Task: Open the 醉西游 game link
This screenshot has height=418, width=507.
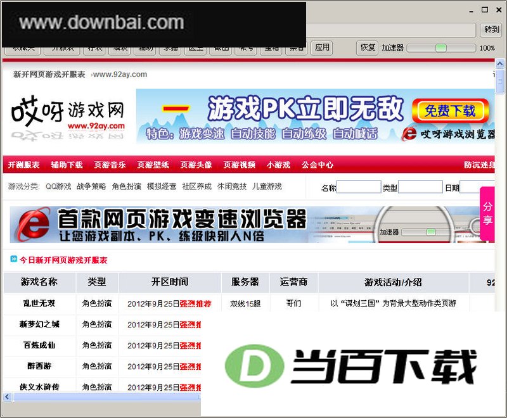Action: click(39, 366)
